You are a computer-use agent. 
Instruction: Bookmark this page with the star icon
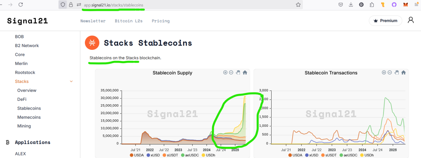pyautogui.click(x=298, y=5)
